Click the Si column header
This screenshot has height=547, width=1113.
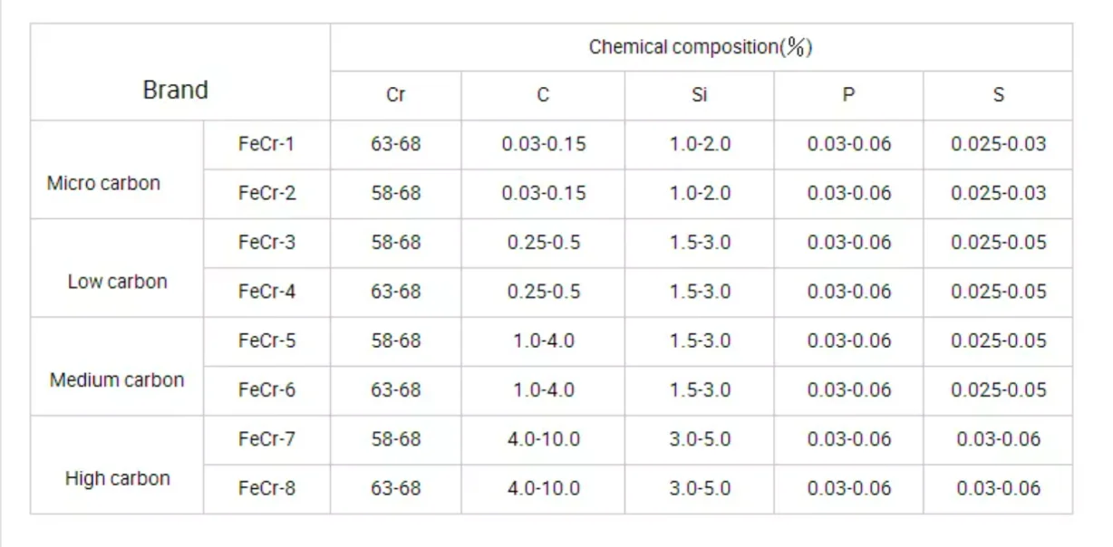(699, 95)
